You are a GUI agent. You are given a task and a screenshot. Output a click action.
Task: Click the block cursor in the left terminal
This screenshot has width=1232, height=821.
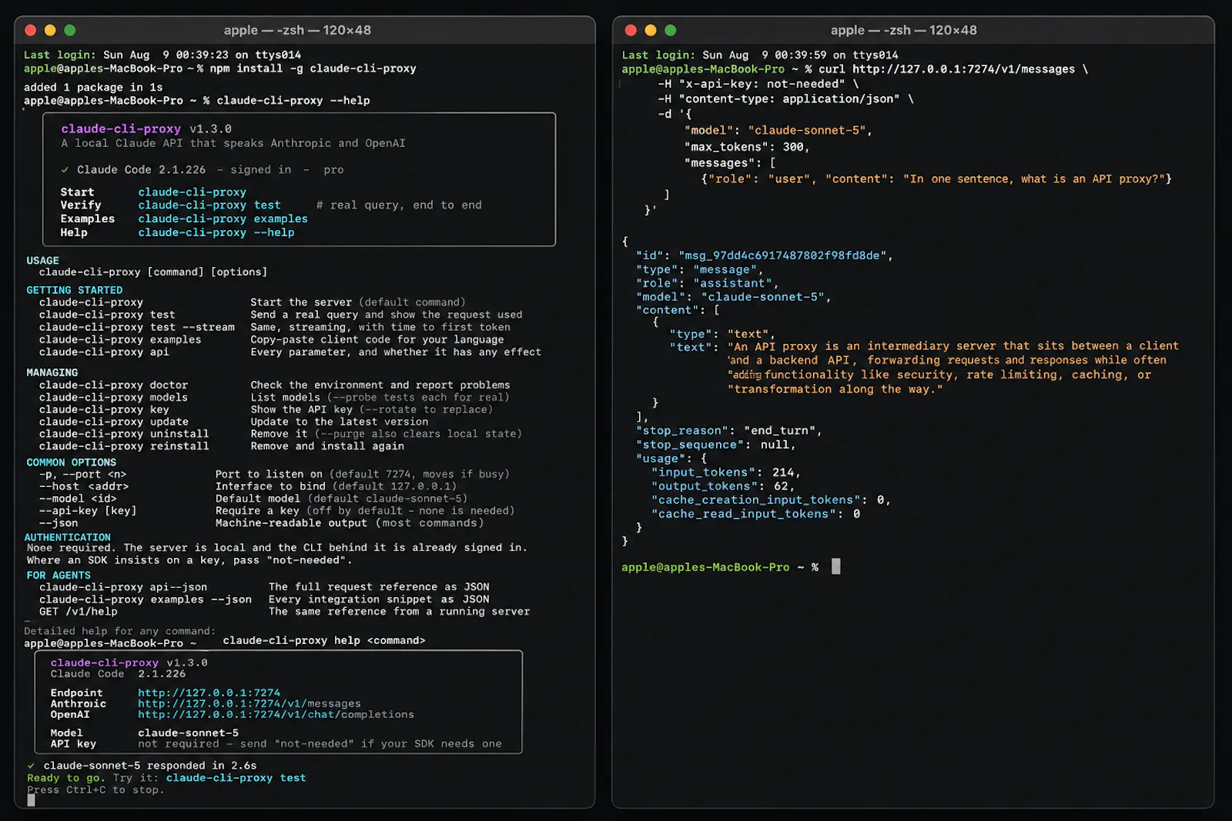[32, 800]
